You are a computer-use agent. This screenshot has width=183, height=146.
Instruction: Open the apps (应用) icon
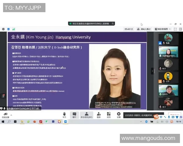(109, 114)
